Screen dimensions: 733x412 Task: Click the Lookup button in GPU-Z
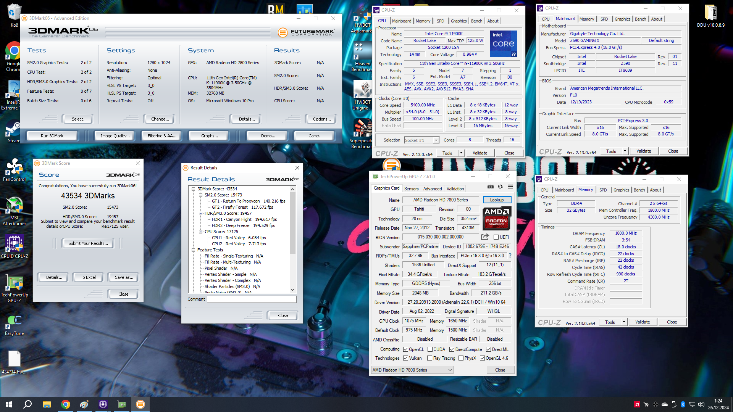[497, 200]
